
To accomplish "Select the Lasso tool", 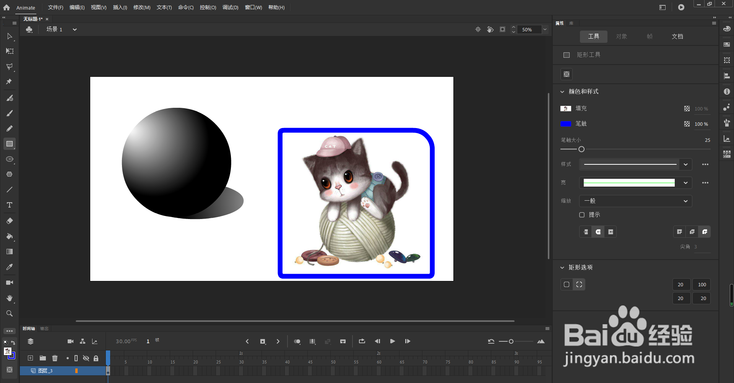I will coord(10,67).
